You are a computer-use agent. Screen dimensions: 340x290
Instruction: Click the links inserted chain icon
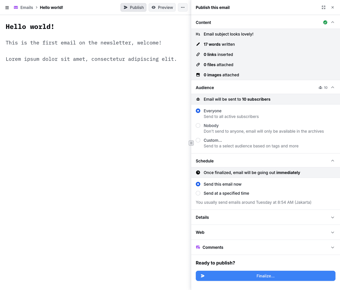point(198,54)
